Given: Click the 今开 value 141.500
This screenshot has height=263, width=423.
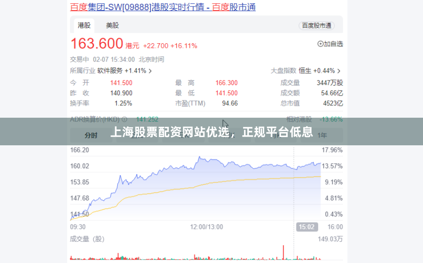Looking at the screenshot, I should (x=121, y=83).
